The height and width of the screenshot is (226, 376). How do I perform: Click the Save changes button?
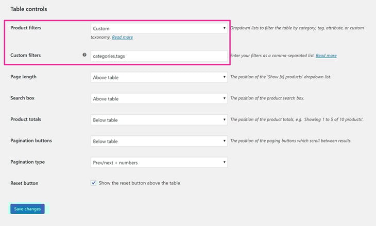pyautogui.click(x=27, y=208)
